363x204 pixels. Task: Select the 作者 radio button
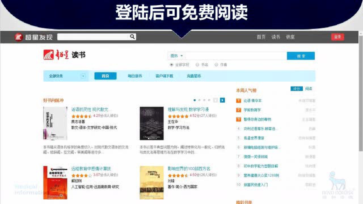216,65
